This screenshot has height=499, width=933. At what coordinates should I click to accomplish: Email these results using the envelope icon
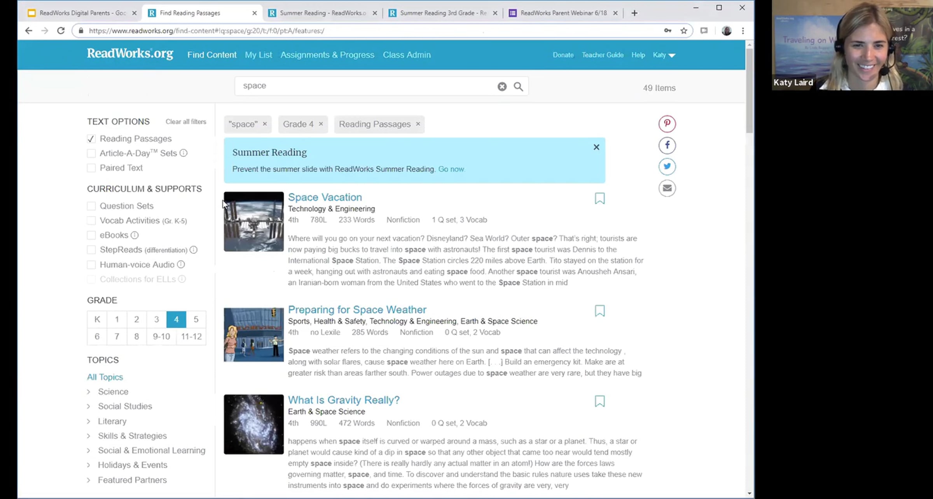pos(667,188)
